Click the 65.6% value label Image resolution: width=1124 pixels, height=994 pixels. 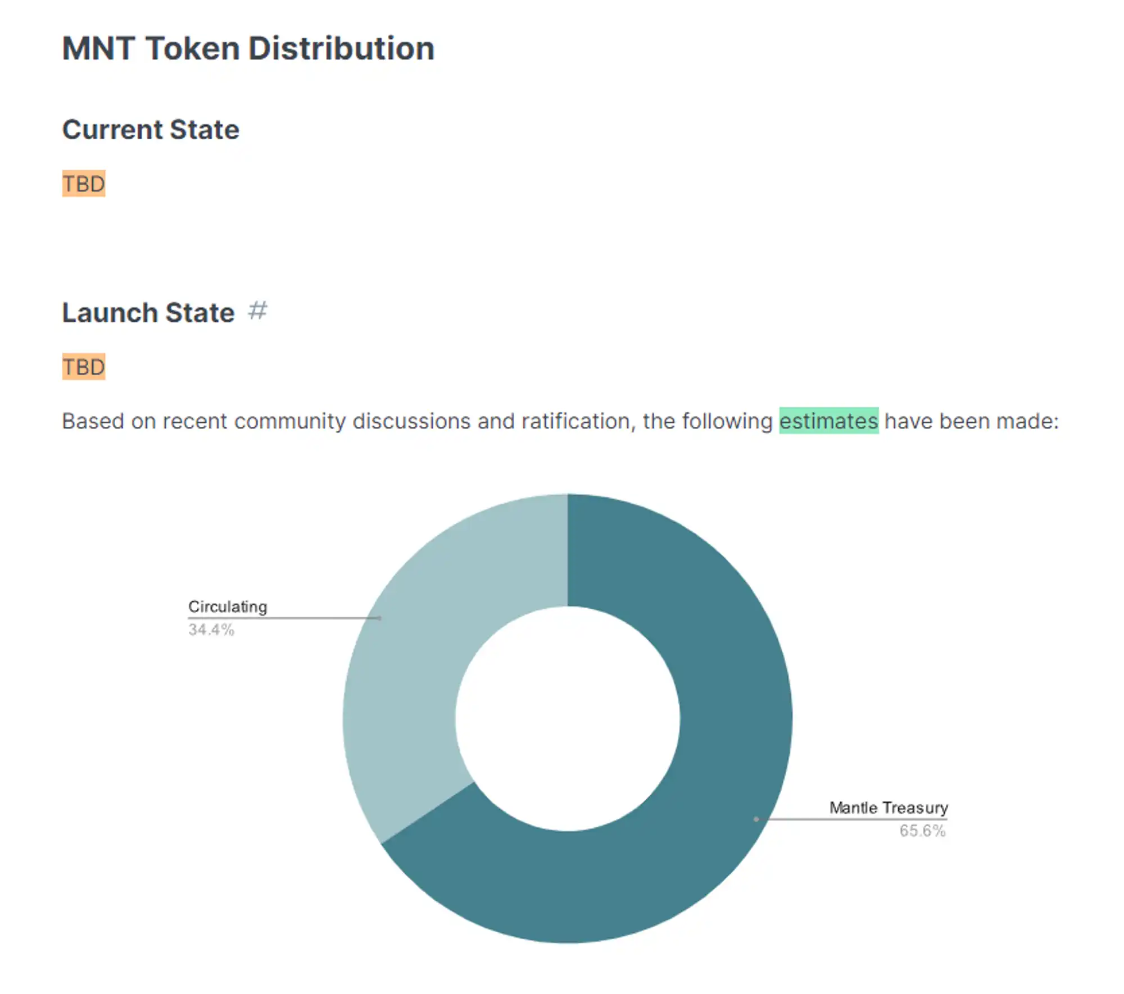922,831
